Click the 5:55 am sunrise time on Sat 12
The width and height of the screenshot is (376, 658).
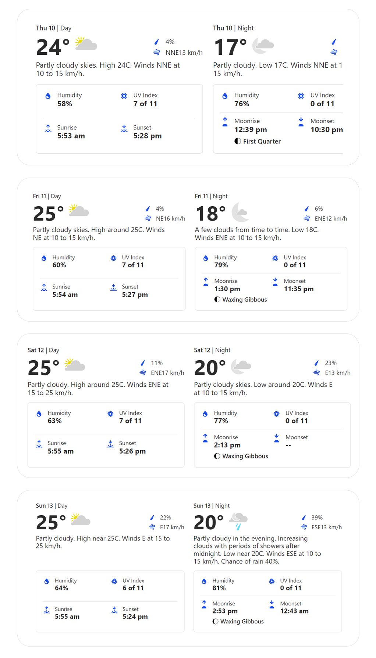(x=61, y=451)
